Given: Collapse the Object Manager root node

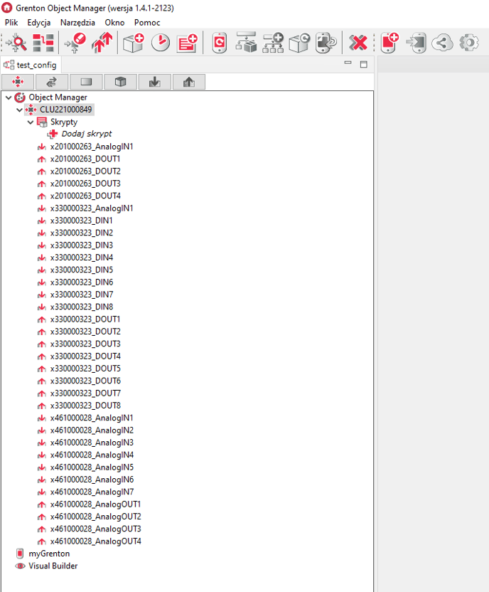Looking at the screenshot, I should 9,97.
